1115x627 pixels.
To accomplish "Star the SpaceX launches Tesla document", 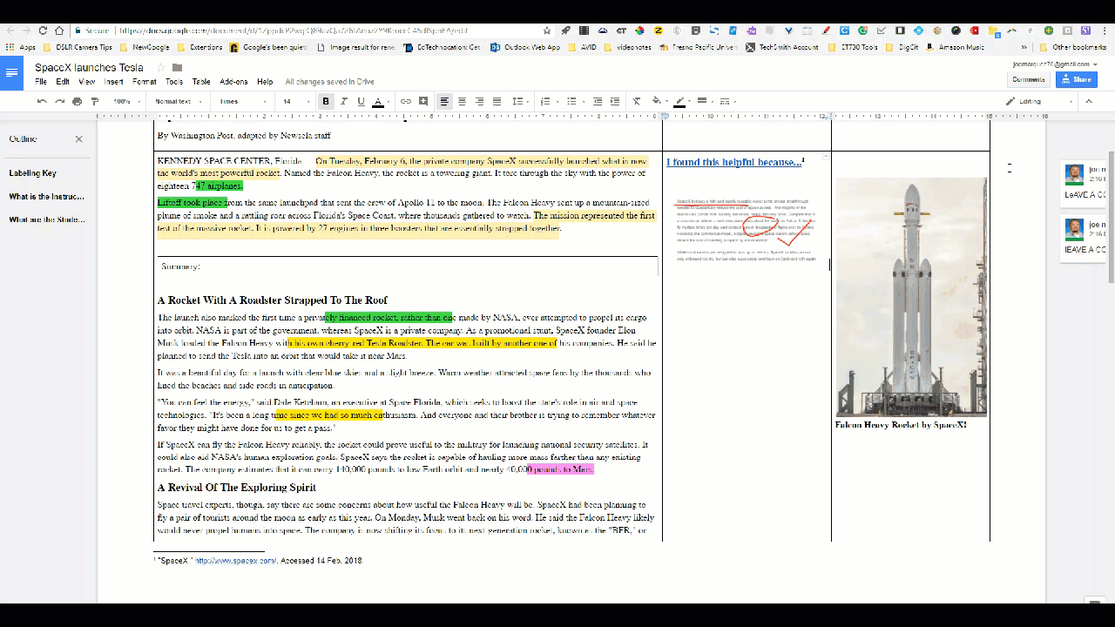I will (x=159, y=68).
